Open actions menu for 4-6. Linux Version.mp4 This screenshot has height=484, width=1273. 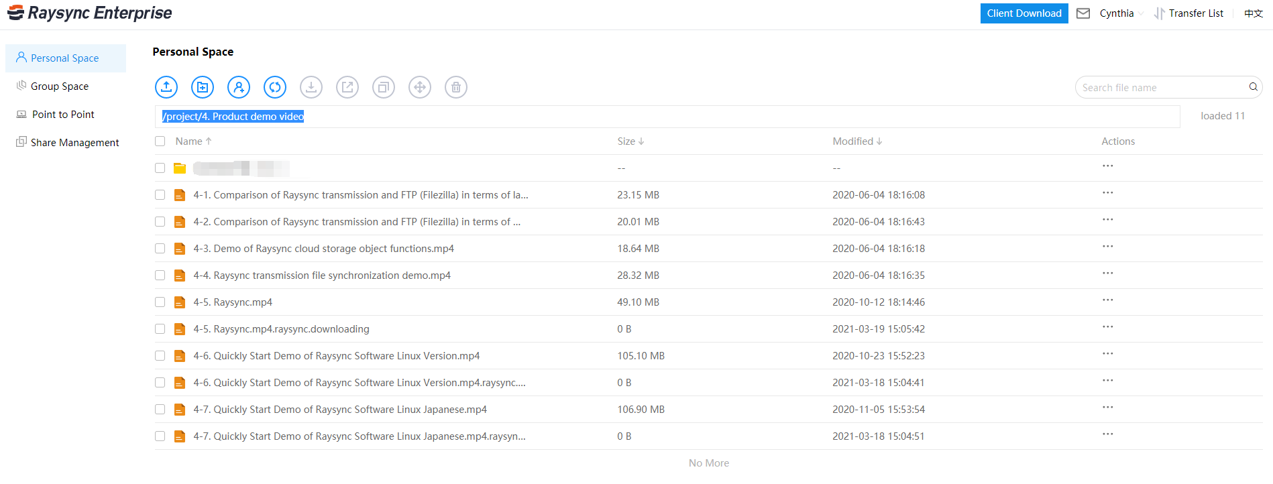pyautogui.click(x=1107, y=354)
